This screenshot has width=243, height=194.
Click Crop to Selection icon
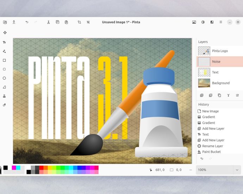click(79, 22)
